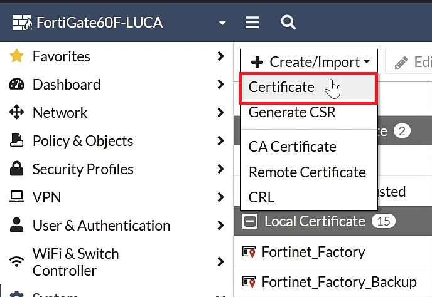Expand the Favorites chevron
The width and height of the screenshot is (432, 297).
pos(220,56)
